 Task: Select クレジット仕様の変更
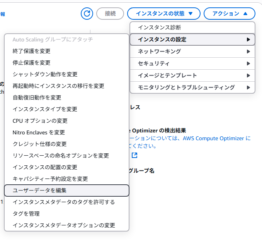tap(67, 144)
